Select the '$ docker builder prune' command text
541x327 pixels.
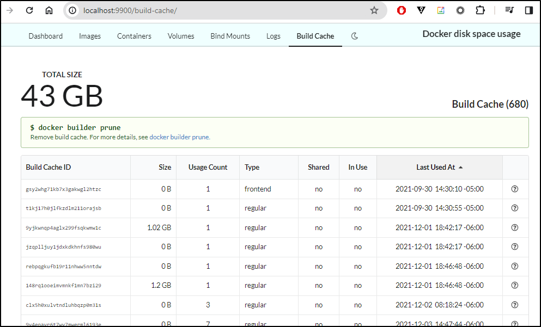[76, 127]
